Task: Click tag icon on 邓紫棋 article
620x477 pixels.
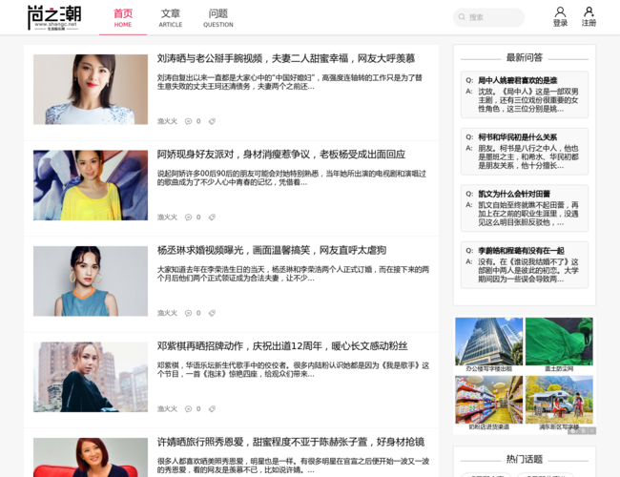Action: tap(212, 409)
